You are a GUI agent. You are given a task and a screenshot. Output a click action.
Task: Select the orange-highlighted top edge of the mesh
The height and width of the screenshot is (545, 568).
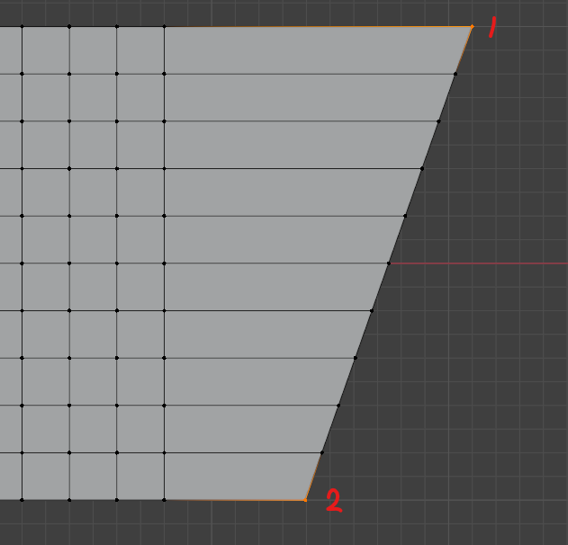[x=318, y=26]
